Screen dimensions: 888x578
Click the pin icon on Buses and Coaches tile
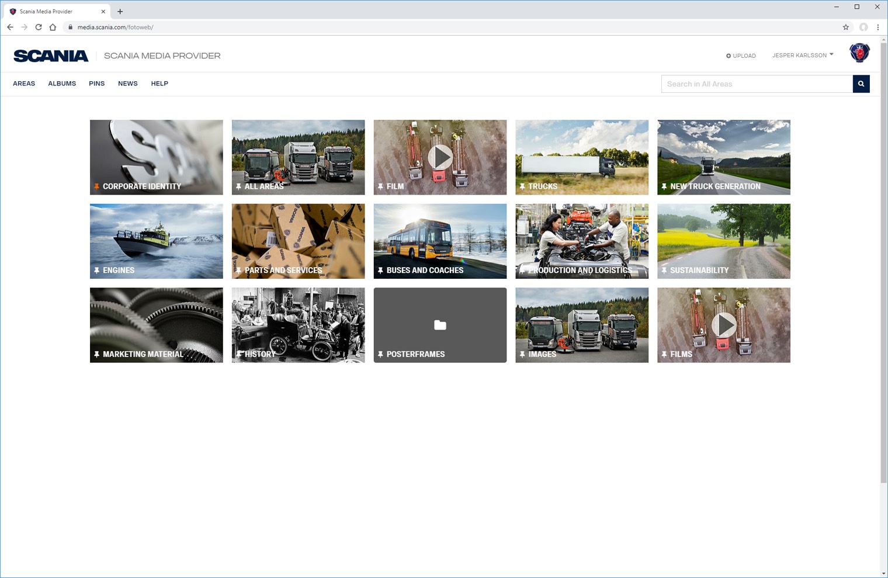380,271
